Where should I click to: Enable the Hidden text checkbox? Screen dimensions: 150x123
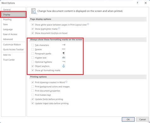(x=33, y=58)
